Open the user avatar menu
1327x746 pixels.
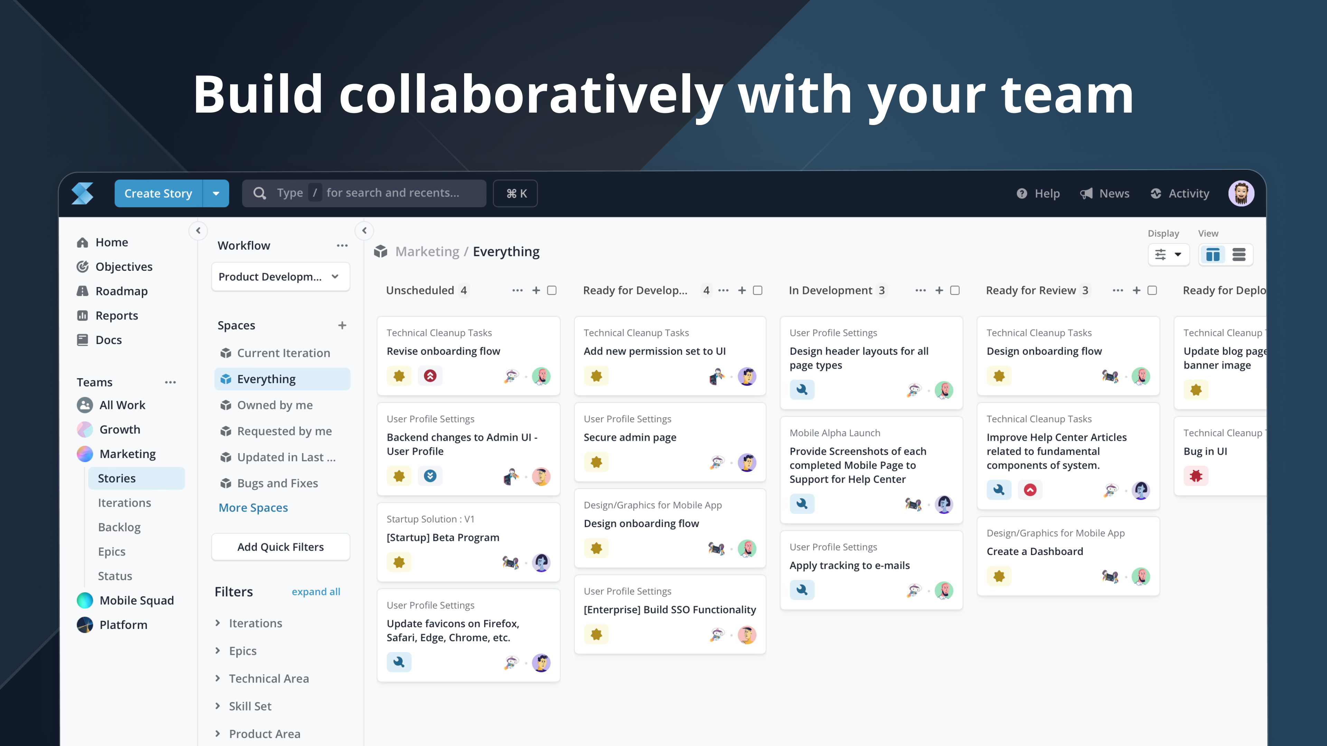click(x=1241, y=193)
